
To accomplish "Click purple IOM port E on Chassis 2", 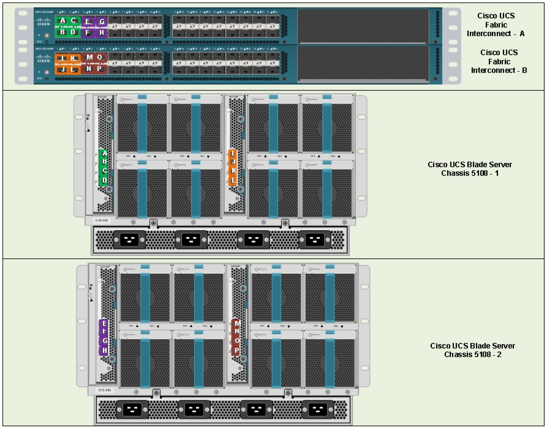I will [104, 323].
